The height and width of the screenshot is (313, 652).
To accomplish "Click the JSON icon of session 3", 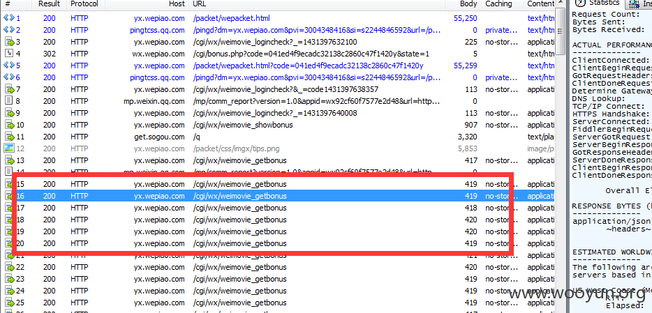I will point(9,42).
